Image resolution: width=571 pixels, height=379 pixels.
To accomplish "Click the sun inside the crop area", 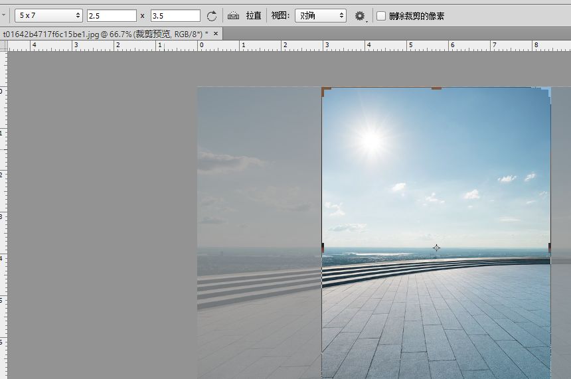I will coord(371,140).
